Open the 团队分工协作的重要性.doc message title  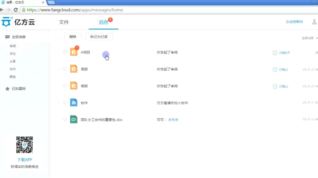(x=102, y=120)
